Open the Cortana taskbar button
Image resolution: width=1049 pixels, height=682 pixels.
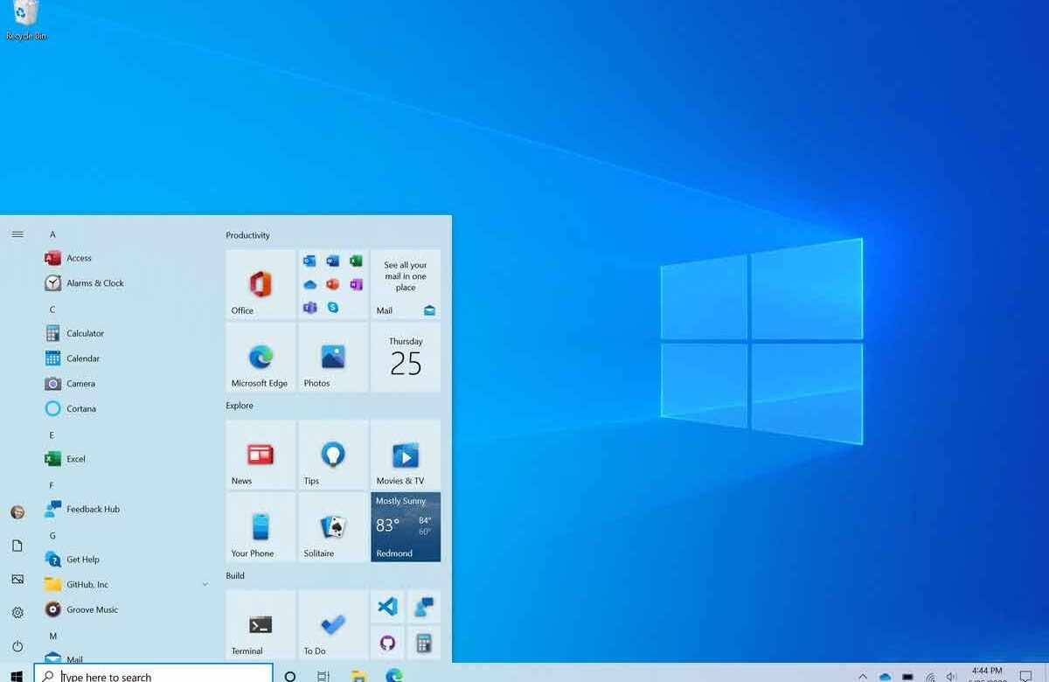(x=290, y=676)
